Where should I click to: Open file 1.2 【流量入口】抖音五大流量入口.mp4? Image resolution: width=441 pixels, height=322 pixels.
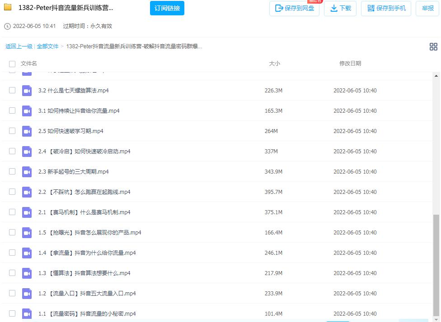(87, 294)
